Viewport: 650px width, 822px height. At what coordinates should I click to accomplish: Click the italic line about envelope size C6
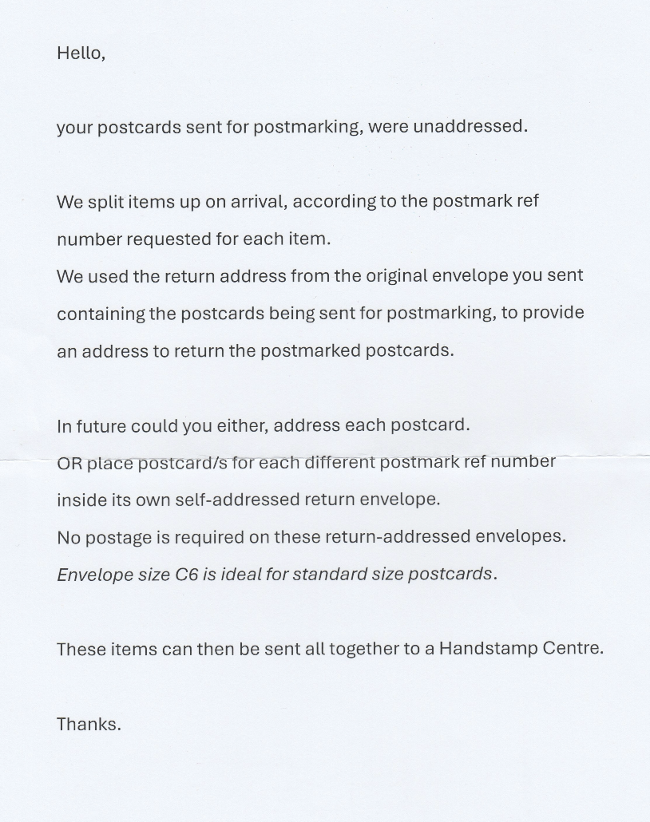pyautogui.click(x=276, y=575)
